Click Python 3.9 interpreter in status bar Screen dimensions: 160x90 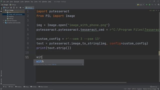(150, 89)
